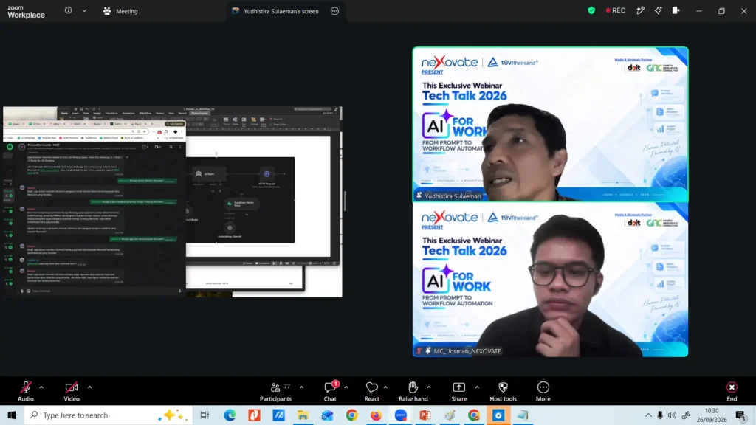Image resolution: width=756 pixels, height=425 pixels.
Task: Open the annotate pen tool
Action: click(x=640, y=10)
